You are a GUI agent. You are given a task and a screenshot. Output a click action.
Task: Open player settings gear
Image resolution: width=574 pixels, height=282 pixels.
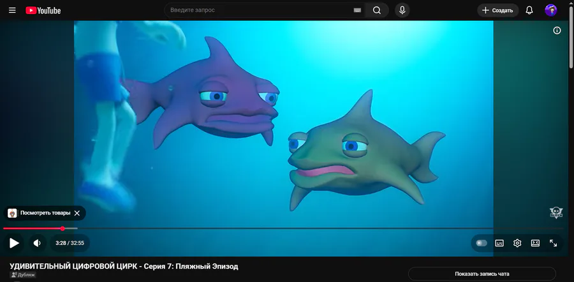click(x=517, y=243)
